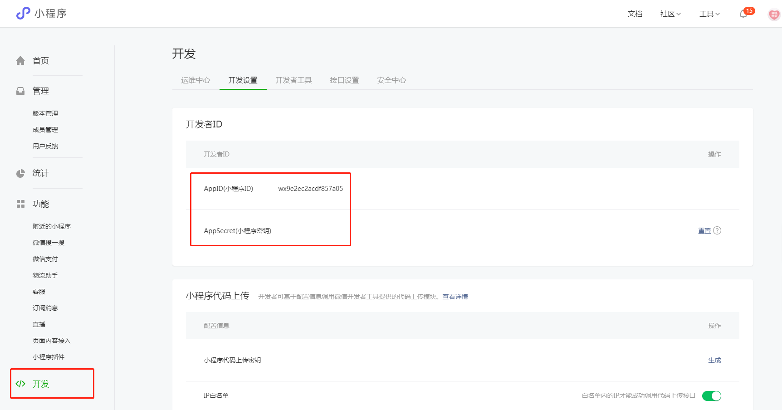Click the AppSecret(小程序密钥) label

[238, 231]
